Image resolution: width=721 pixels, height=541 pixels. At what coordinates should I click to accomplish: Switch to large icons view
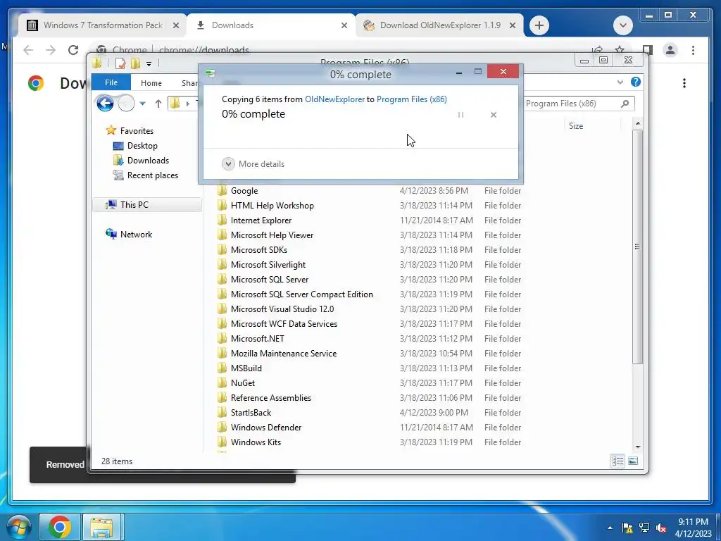click(x=633, y=461)
